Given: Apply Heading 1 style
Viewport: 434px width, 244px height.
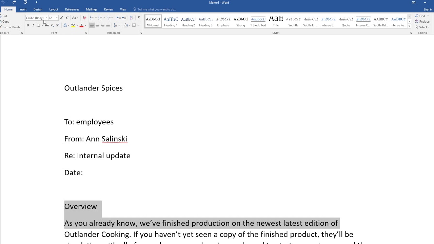Looking at the screenshot, I should (x=171, y=21).
